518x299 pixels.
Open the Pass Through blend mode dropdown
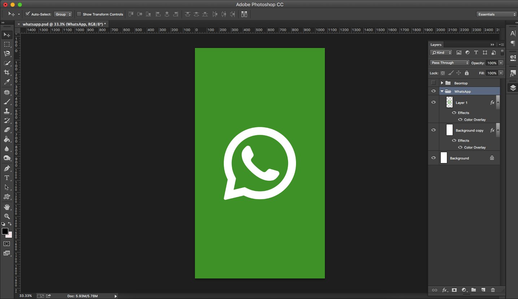[449, 62]
